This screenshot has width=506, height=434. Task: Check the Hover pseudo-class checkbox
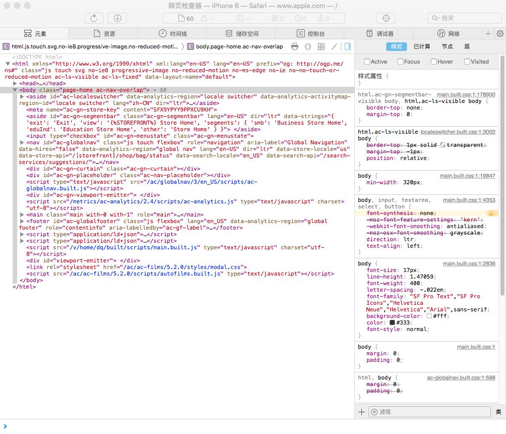coord(434,62)
